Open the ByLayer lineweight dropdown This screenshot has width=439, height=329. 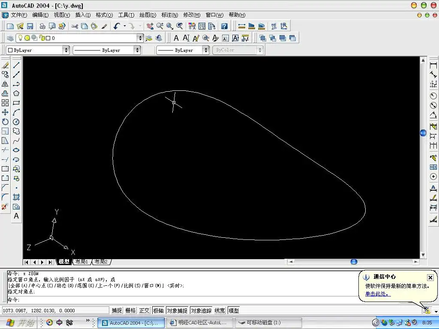coord(206,50)
